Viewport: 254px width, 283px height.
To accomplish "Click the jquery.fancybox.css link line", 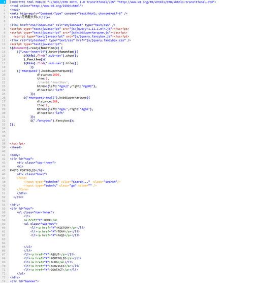I will tap(70, 41).
